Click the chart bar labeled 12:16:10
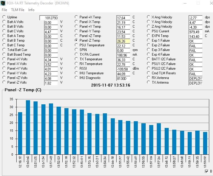This screenshot has width=213, height=176. [x=20, y=133]
